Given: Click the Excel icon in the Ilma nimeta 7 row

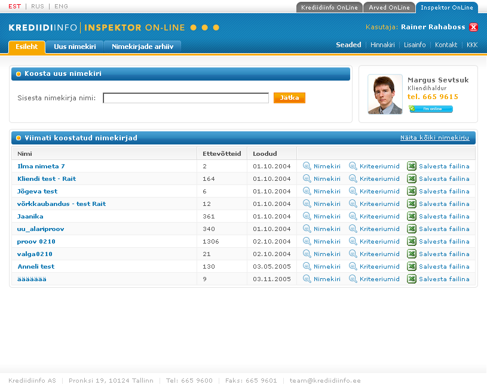Looking at the screenshot, I should (412, 166).
